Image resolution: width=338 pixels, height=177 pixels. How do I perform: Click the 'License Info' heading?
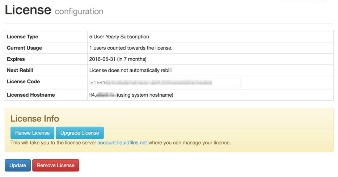pyautogui.click(x=35, y=119)
